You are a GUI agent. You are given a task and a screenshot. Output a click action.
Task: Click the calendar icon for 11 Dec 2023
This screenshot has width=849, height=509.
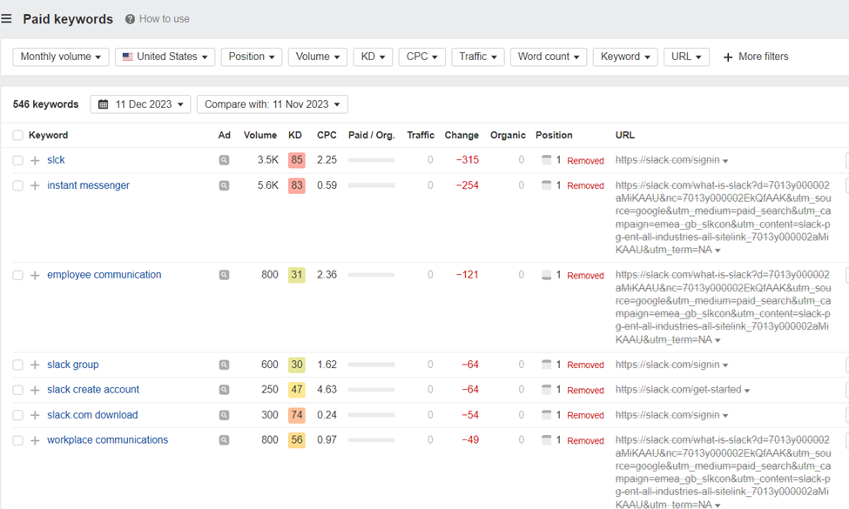(104, 104)
